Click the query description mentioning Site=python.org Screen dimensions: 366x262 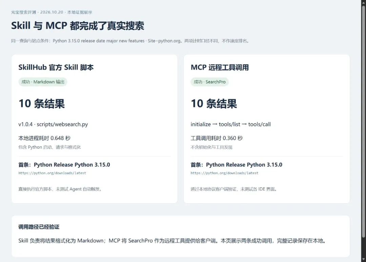pos(130,41)
